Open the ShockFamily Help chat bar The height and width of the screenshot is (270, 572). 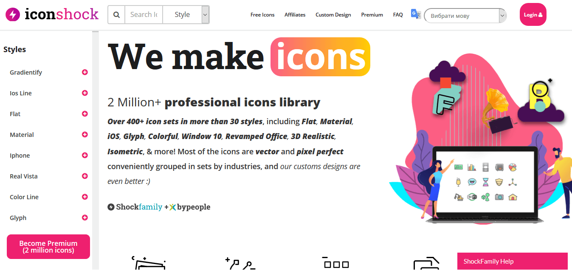[512, 261]
